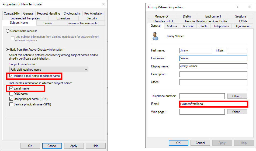Enable the DNS name checkbox
This screenshot has height=151, width=256.
coord(11,94)
